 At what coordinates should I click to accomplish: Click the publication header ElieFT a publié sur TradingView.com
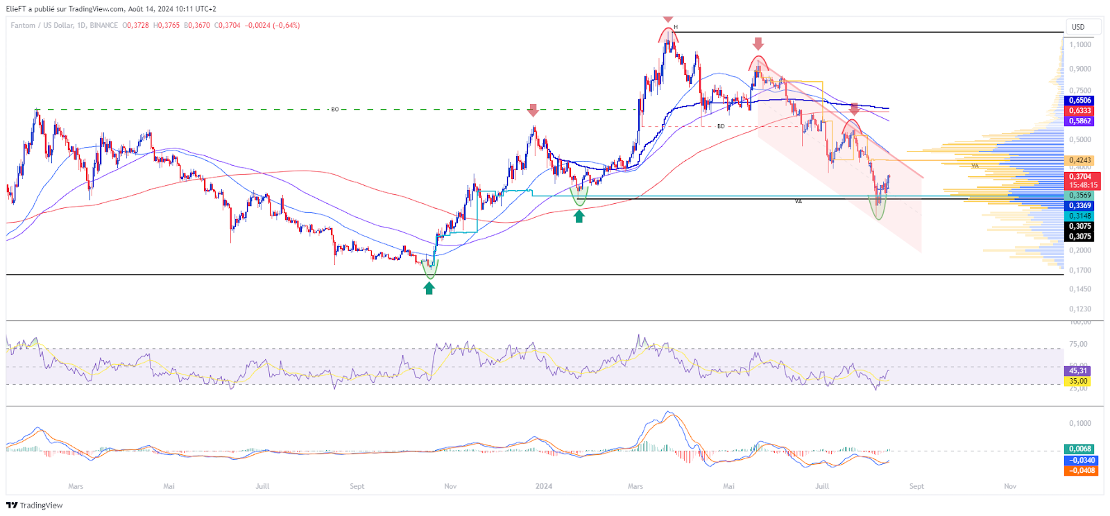(65, 9)
